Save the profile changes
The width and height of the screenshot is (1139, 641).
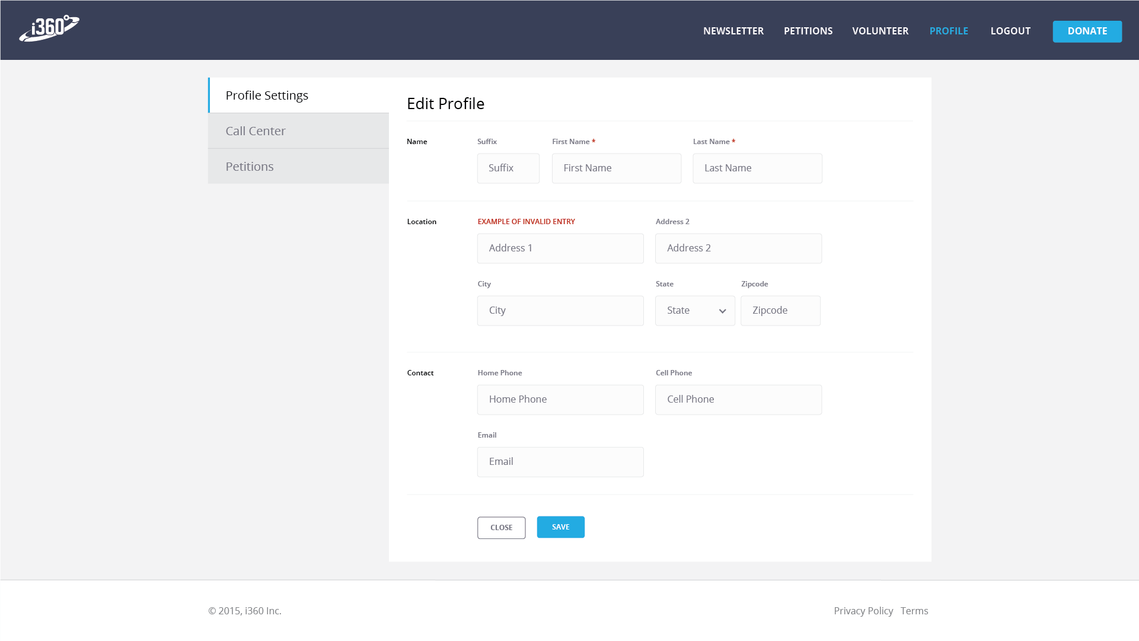(560, 527)
